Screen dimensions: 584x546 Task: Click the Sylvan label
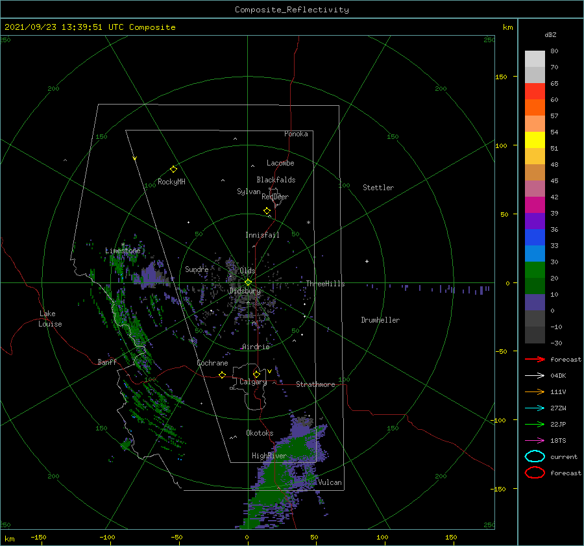pos(249,192)
